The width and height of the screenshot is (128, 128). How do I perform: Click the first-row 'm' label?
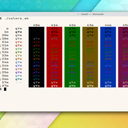click(x=7, y=28)
